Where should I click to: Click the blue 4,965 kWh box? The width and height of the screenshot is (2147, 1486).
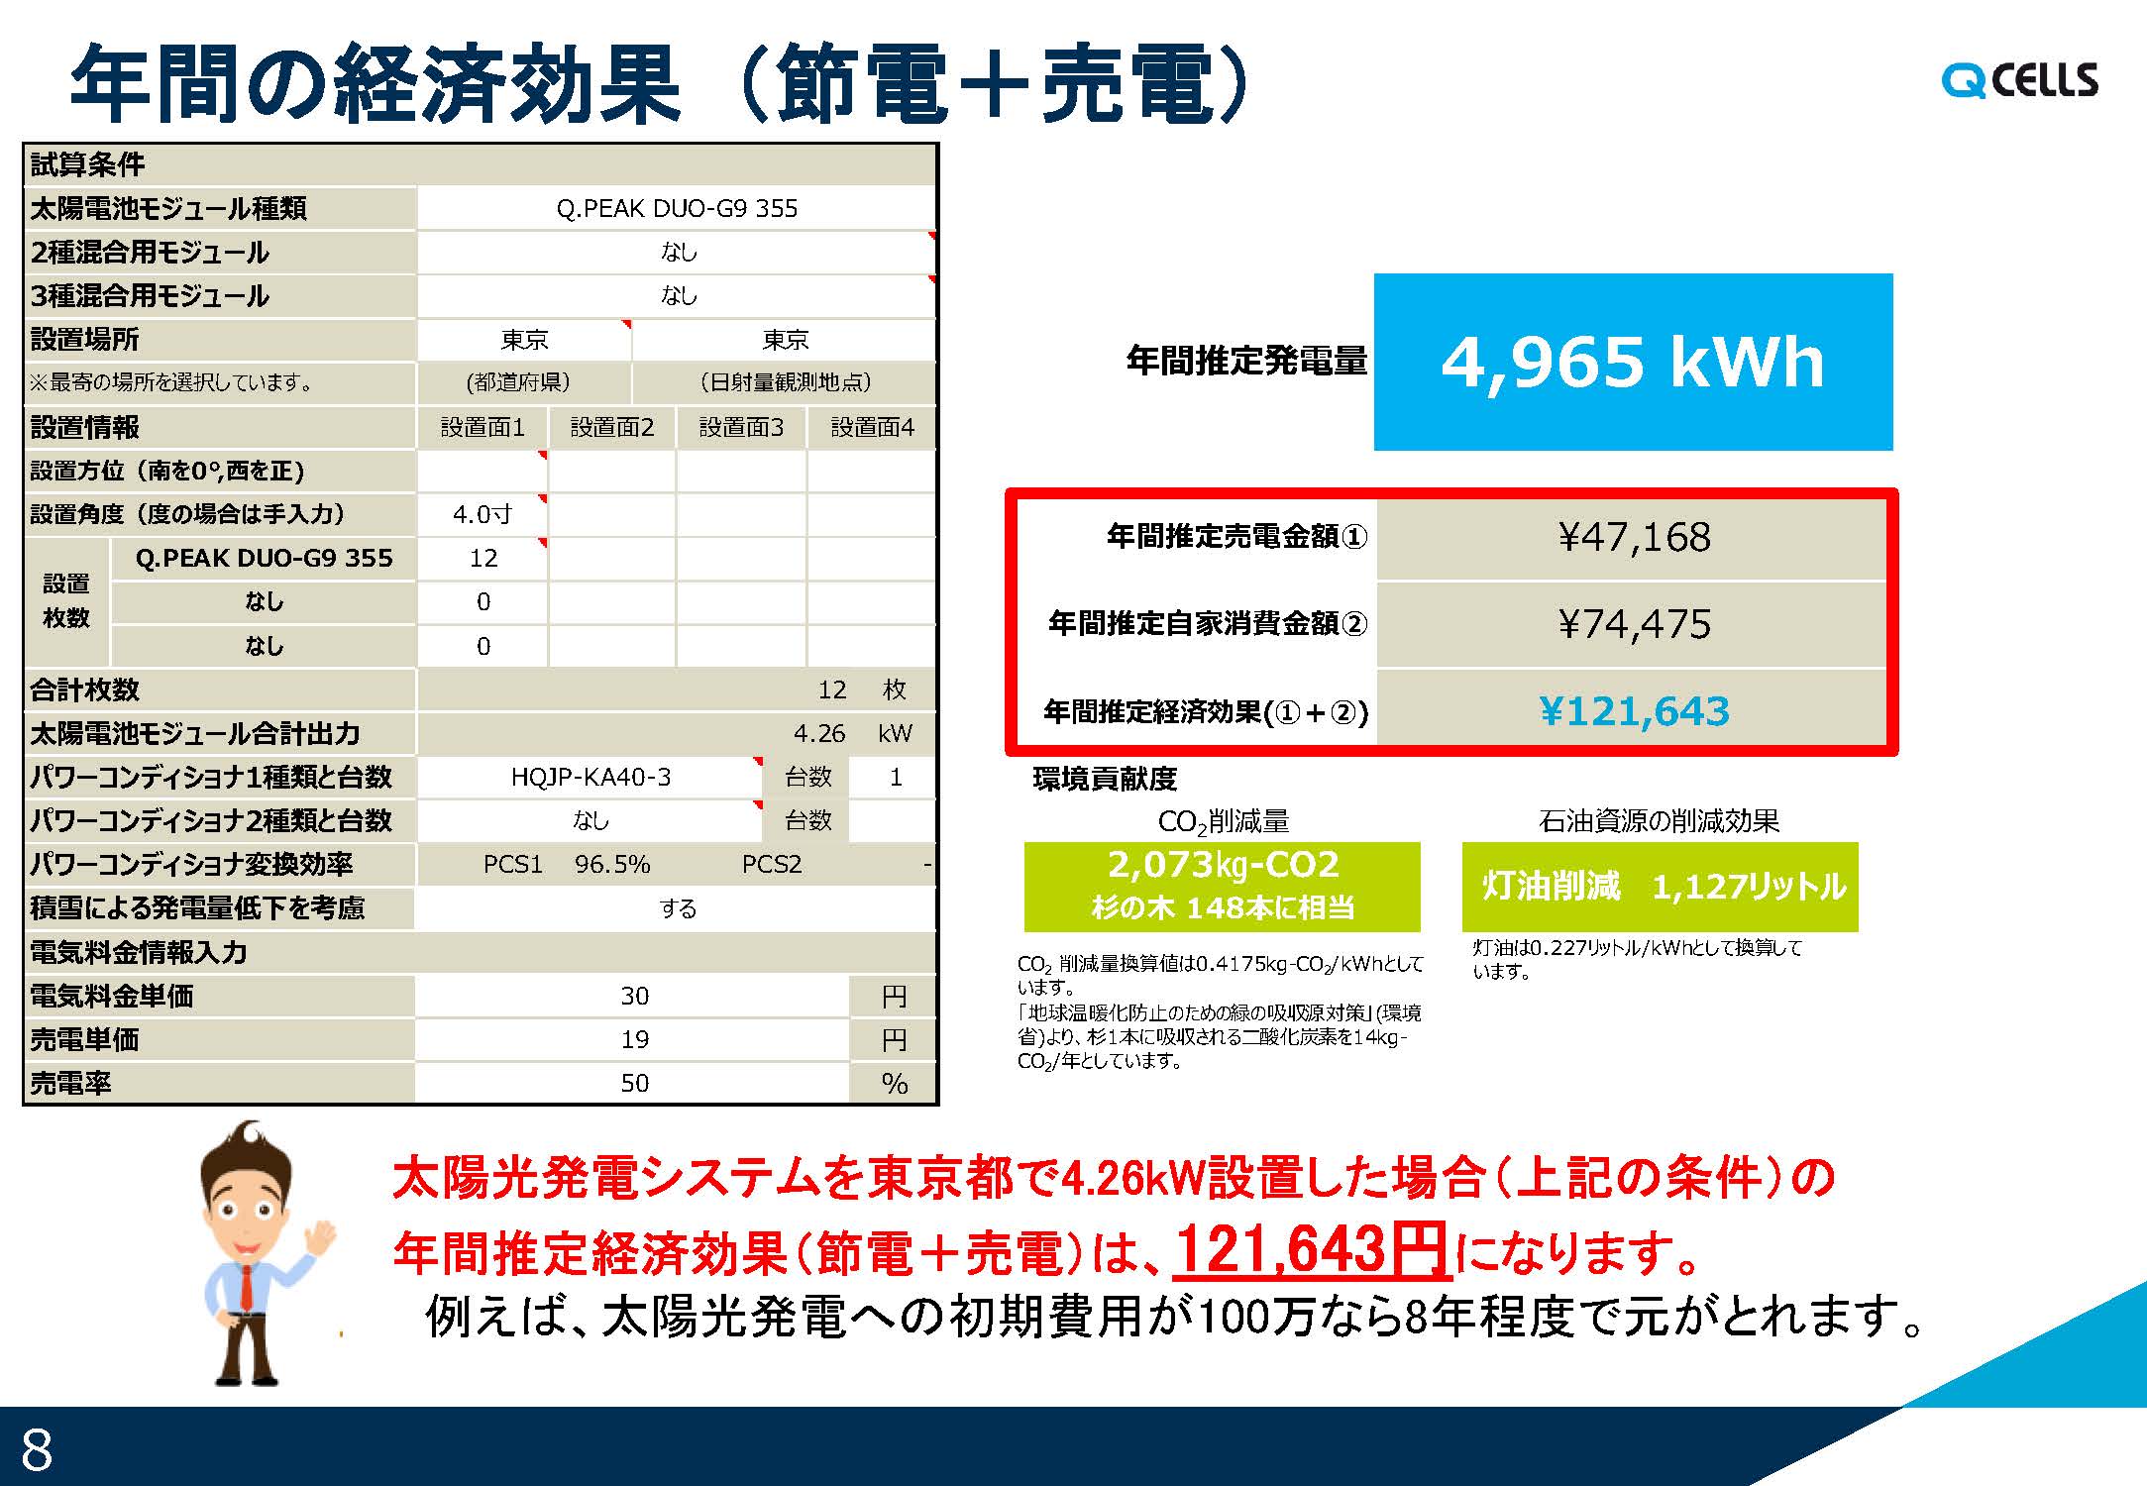click(x=1633, y=362)
